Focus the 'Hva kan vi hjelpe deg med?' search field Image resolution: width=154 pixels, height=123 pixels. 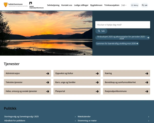coord(123,25)
